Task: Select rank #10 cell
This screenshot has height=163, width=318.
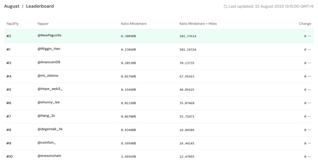Action: 10,156
